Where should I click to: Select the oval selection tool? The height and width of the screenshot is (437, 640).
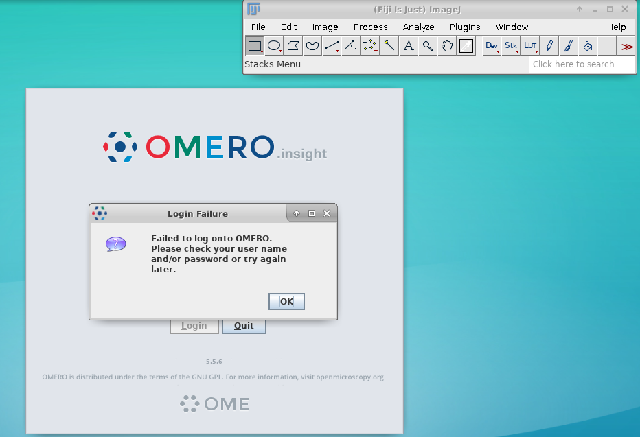click(274, 45)
